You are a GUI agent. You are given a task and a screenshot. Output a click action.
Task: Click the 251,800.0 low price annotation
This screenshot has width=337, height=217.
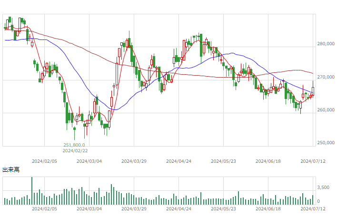74,145
